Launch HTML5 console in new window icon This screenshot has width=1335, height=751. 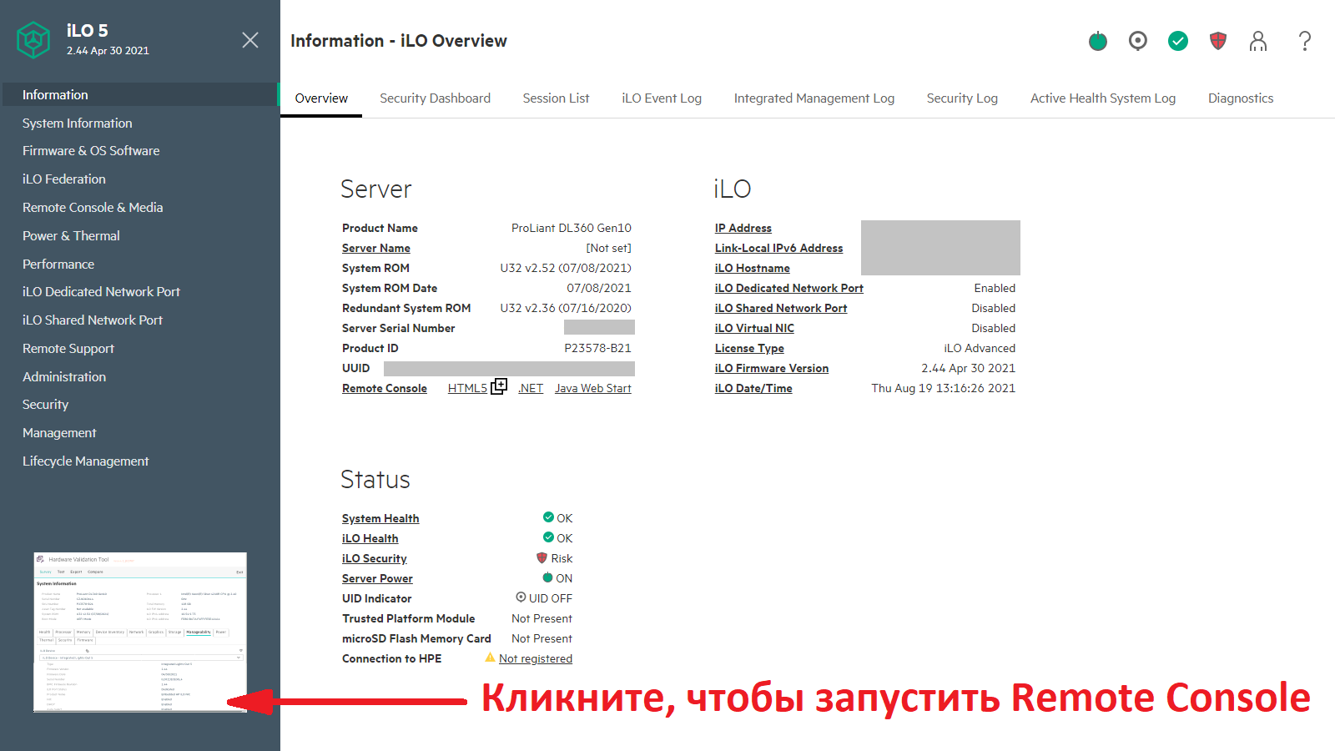499,386
